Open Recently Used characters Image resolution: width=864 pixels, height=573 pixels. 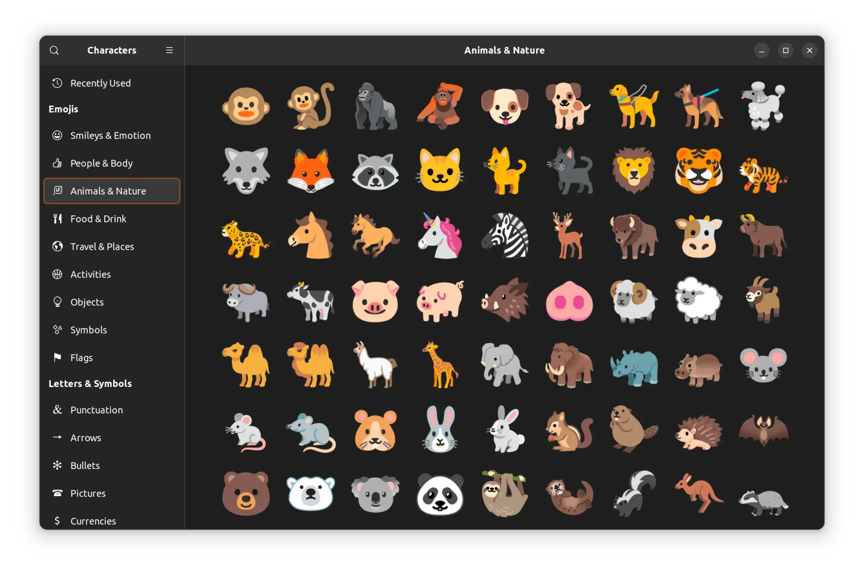pyautogui.click(x=112, y=83)
